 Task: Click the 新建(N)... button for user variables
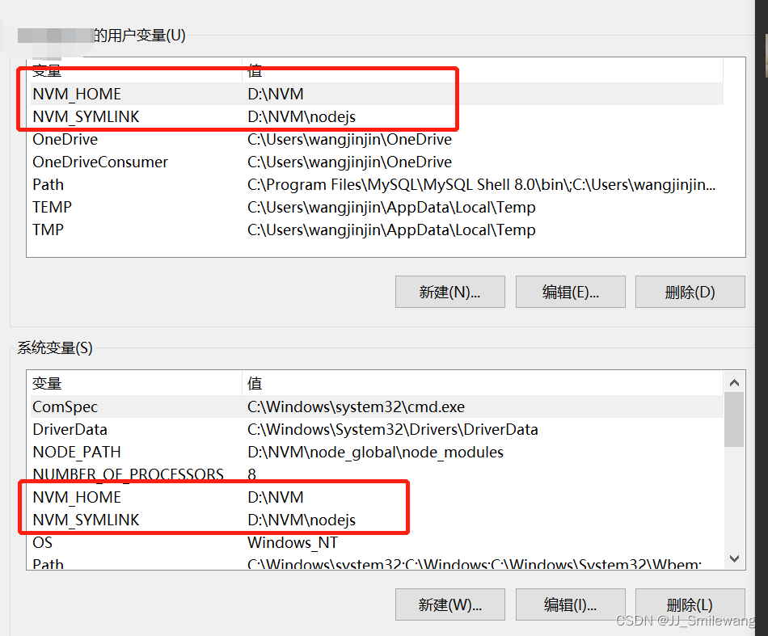tap(449, 292)
